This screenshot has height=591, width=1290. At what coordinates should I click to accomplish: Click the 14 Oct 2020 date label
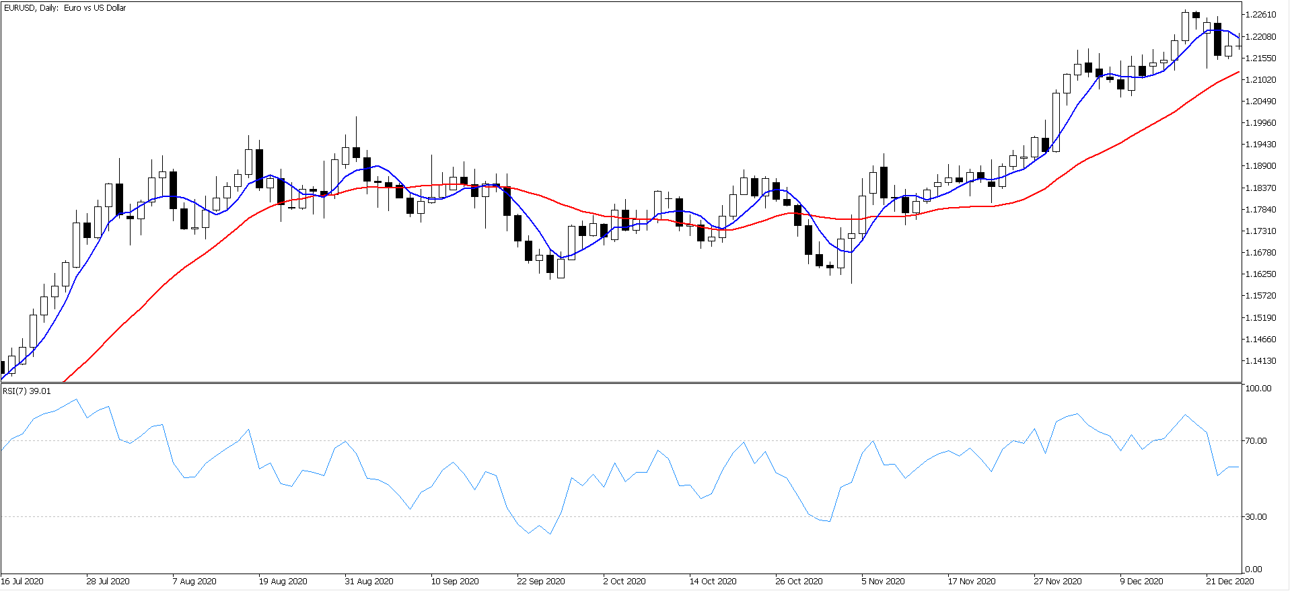[x=713, y=581]
